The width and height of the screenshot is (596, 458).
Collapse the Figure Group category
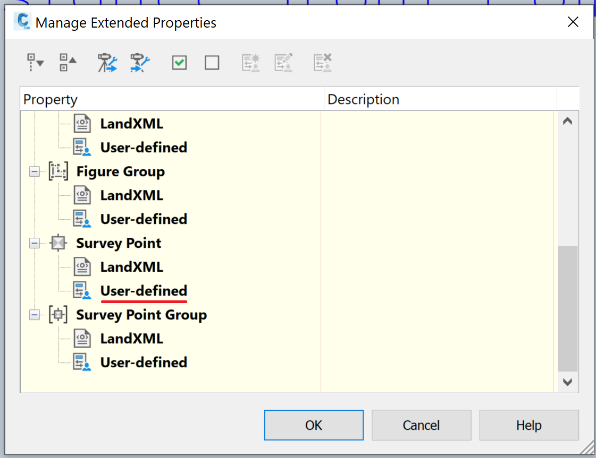click(x=34, y=171)
